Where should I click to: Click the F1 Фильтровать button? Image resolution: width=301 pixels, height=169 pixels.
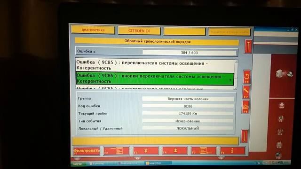[87, 151]
